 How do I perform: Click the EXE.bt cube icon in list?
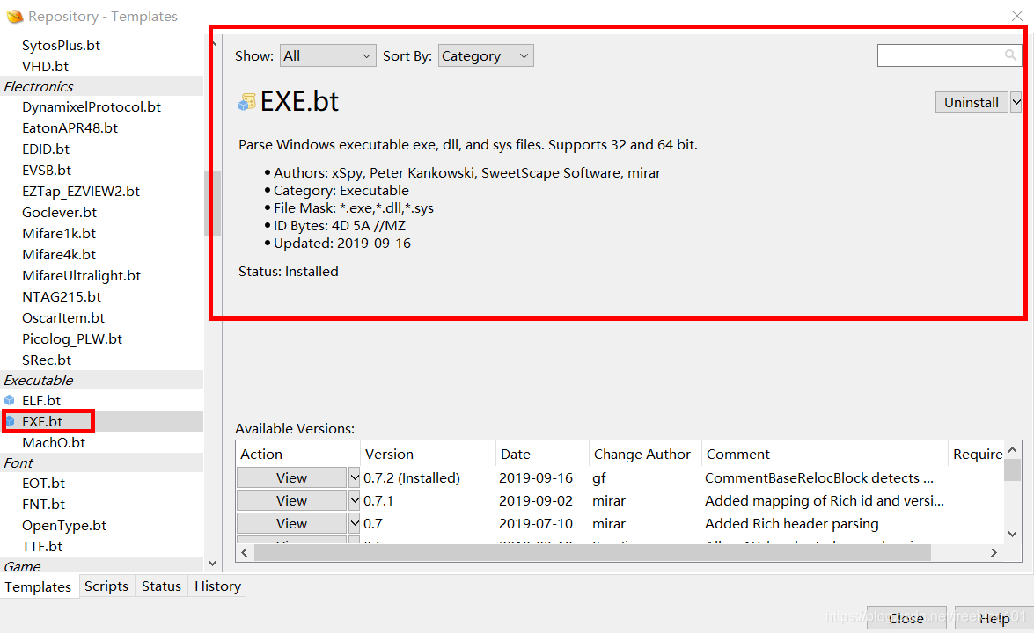tap(9, 421)
